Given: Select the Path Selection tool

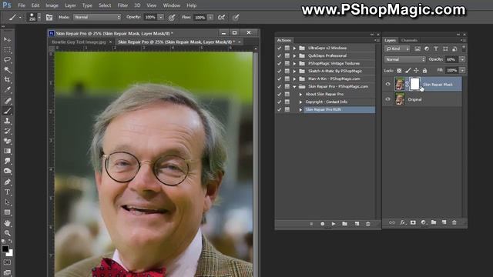Looking at the screenshot, I should 7,202.
